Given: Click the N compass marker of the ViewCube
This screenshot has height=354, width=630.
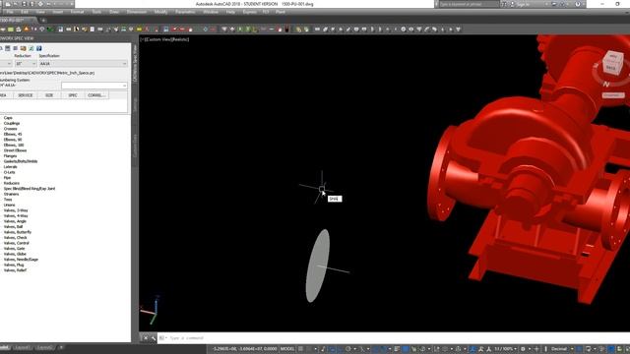Looking at the screenshot, I should tap(606, 84).
